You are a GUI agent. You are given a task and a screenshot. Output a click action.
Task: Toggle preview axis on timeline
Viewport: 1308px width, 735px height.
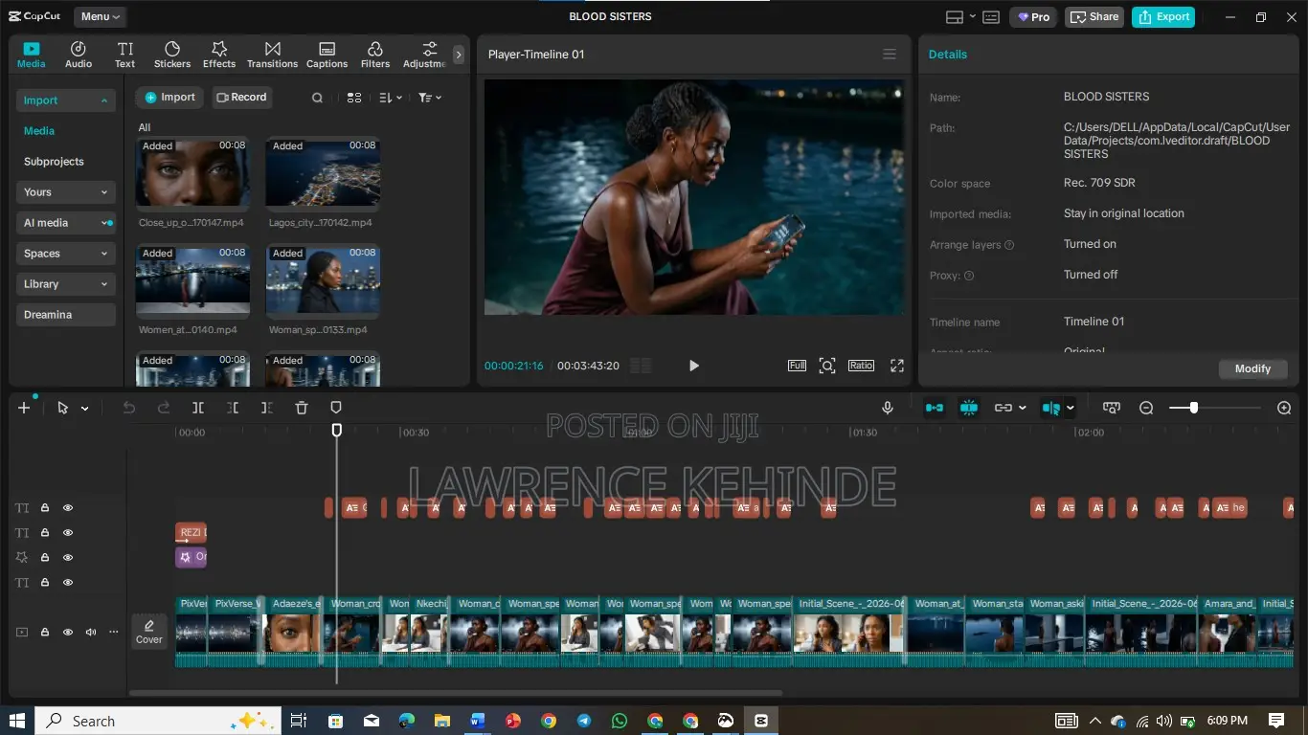click(x=1051, y=408)
